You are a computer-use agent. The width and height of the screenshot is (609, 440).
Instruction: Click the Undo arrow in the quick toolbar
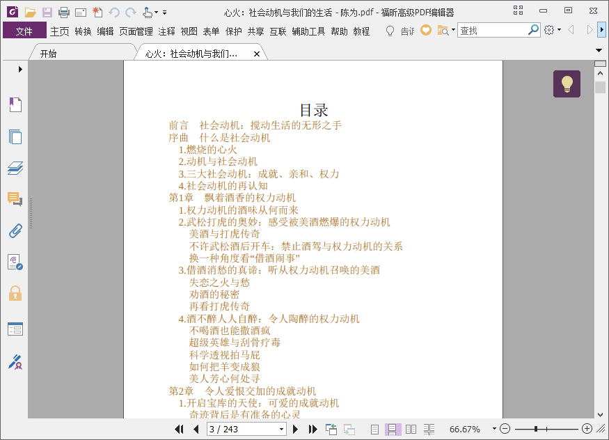click(x=114, y=13)
